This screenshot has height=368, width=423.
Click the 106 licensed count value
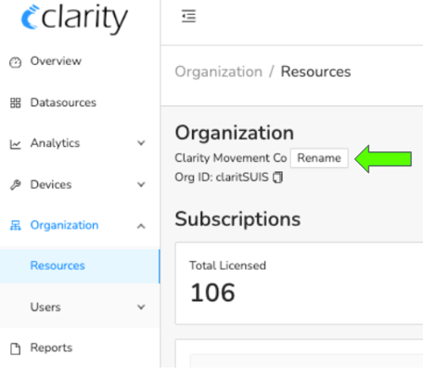(212, 293)
